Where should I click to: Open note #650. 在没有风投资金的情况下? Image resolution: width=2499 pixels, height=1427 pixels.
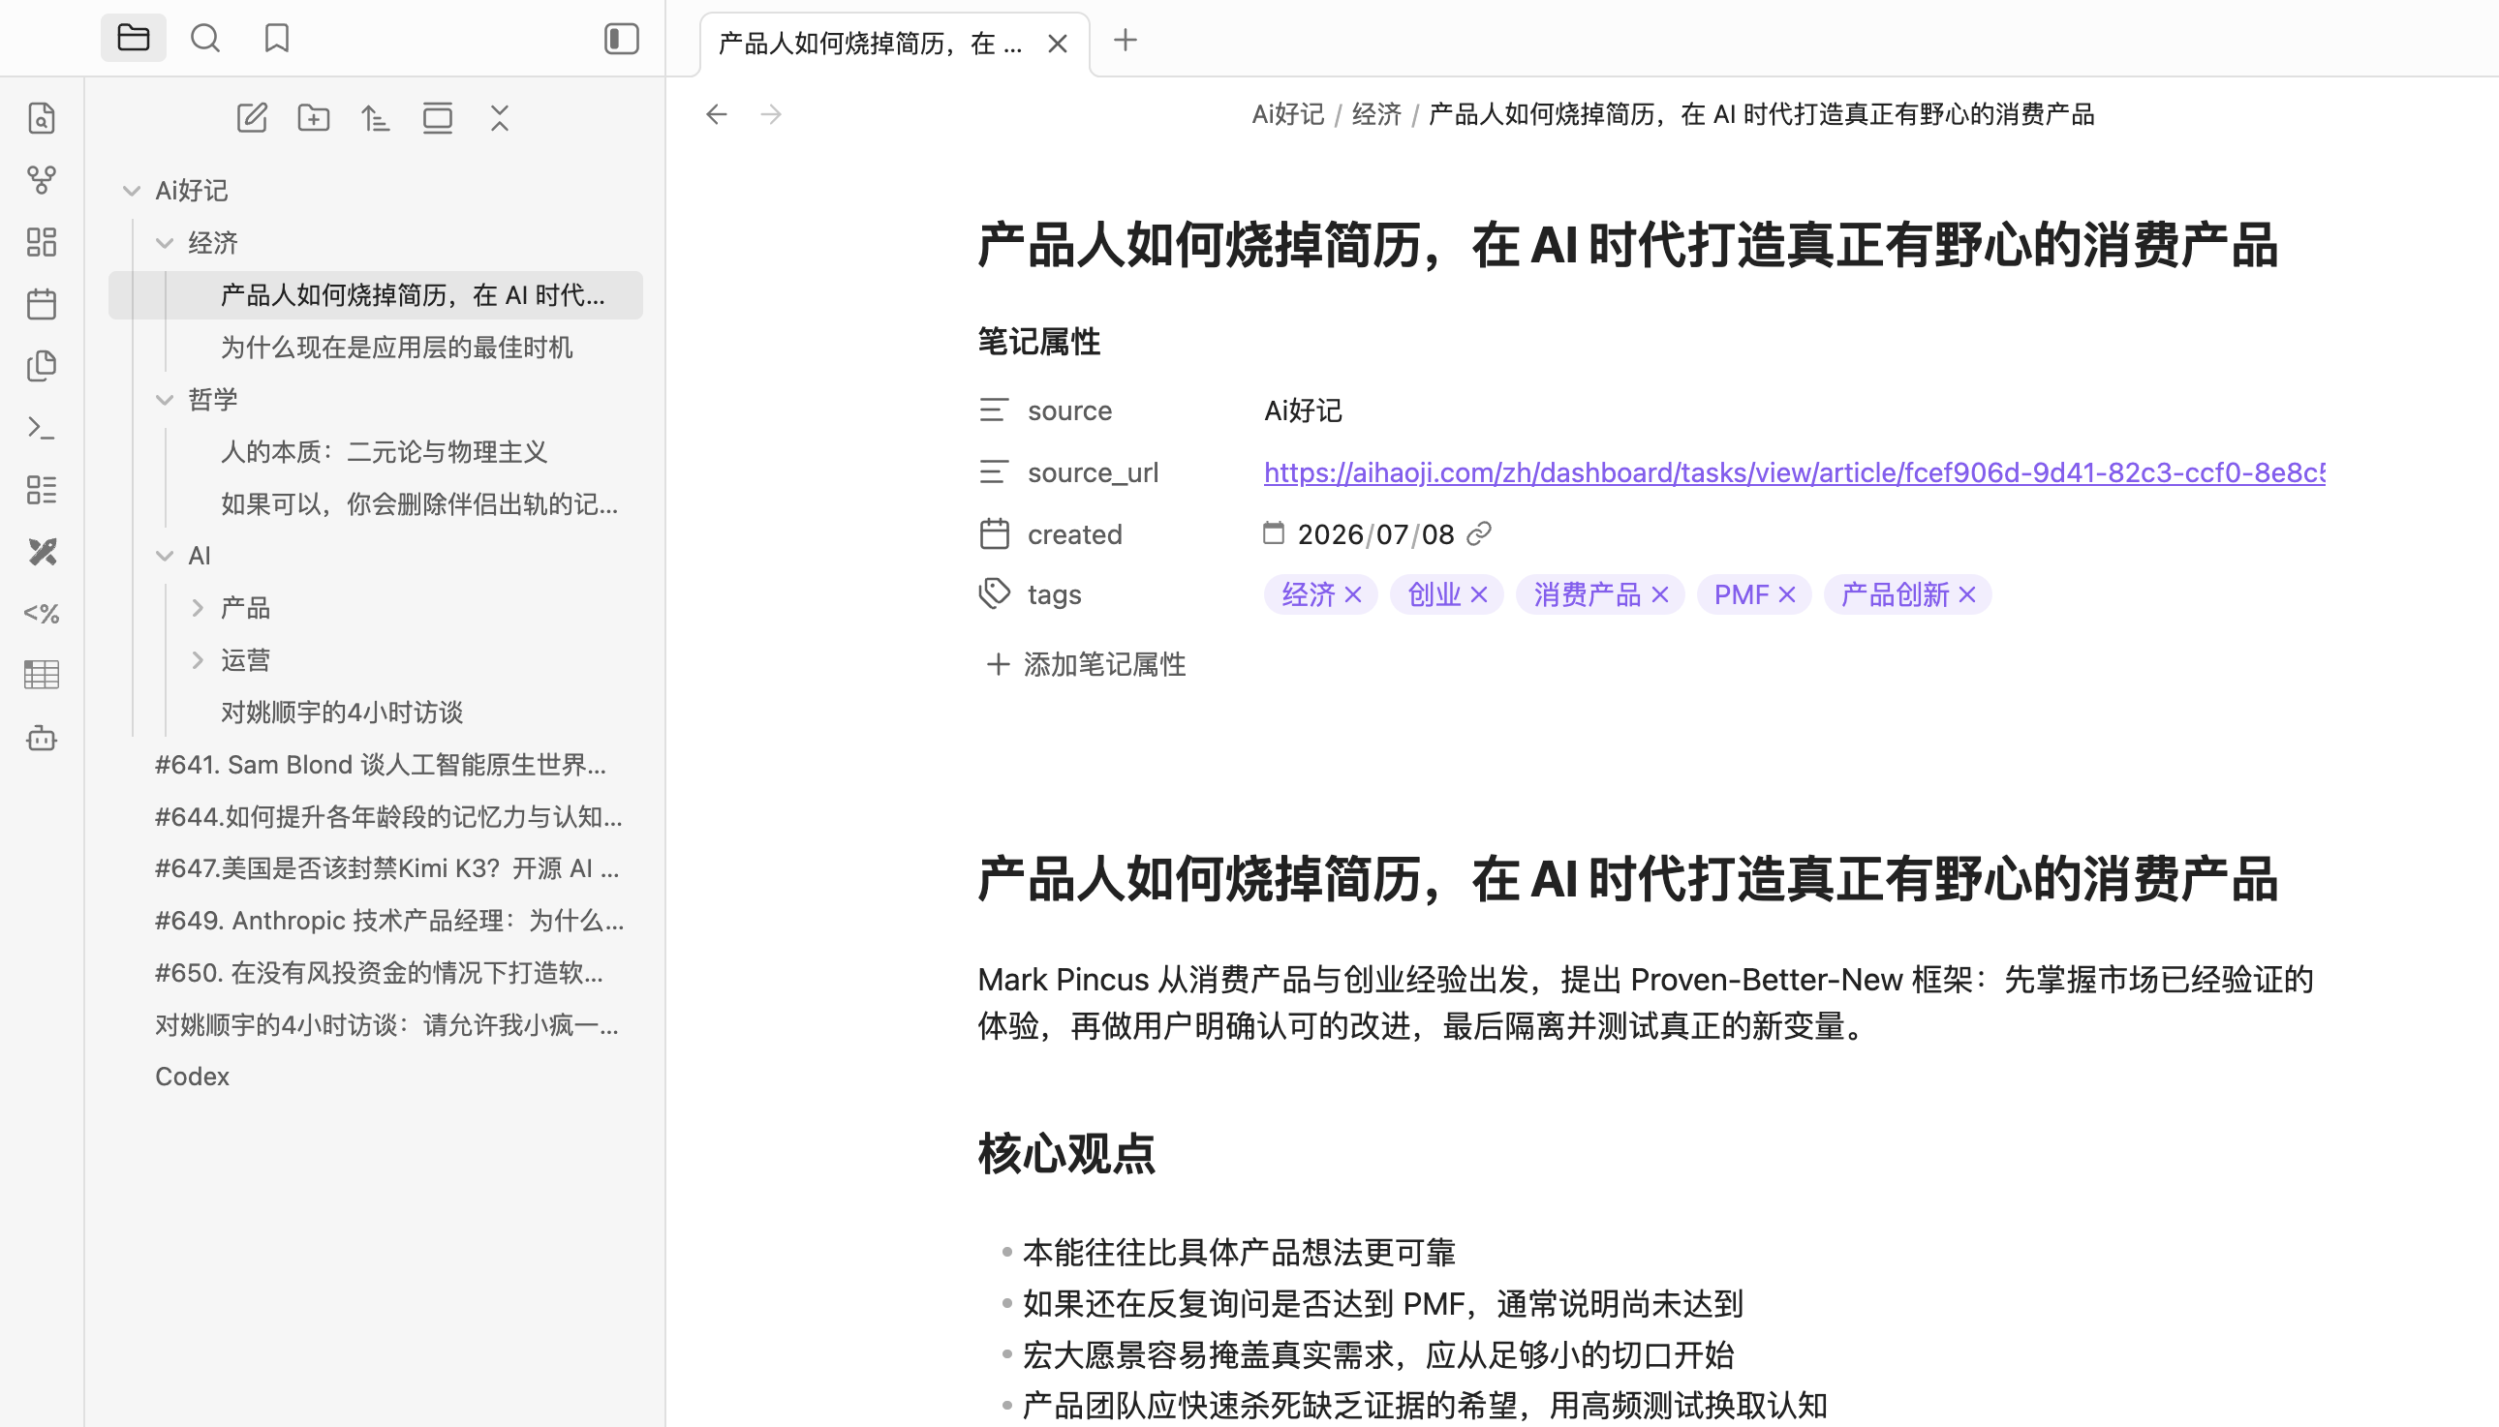point(380,972)
